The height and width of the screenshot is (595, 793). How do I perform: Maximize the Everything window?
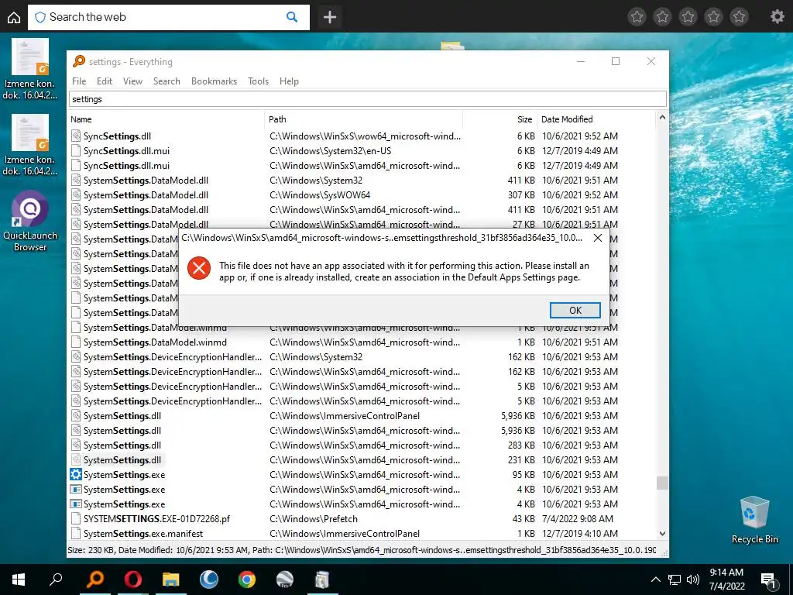pos(616,61)
